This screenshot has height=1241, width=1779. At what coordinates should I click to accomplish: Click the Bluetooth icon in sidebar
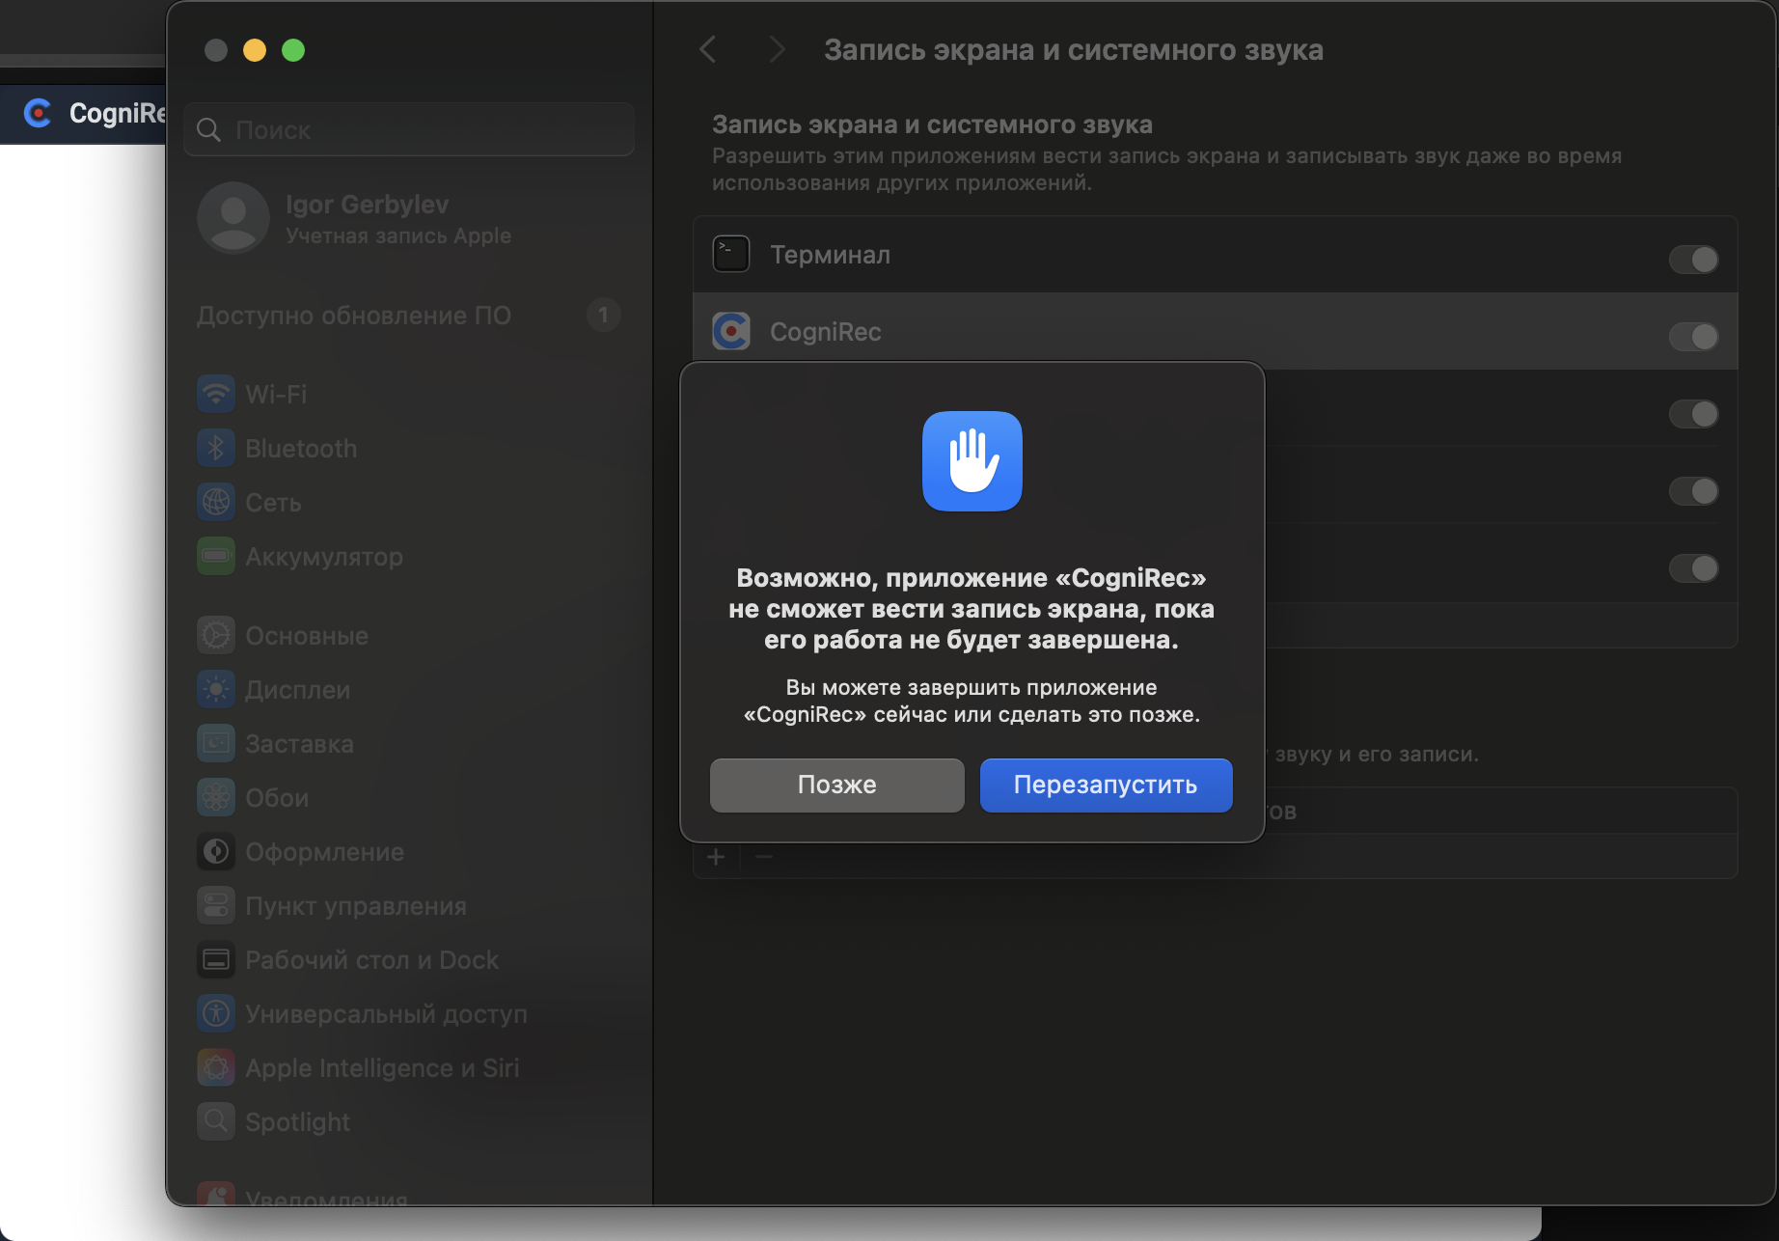216,448
